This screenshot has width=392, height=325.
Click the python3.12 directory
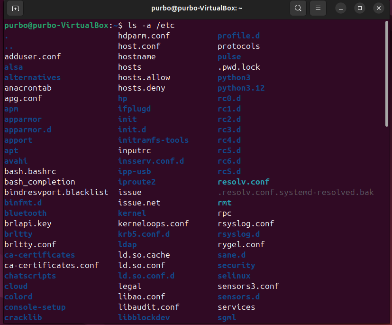pos(241,88)
